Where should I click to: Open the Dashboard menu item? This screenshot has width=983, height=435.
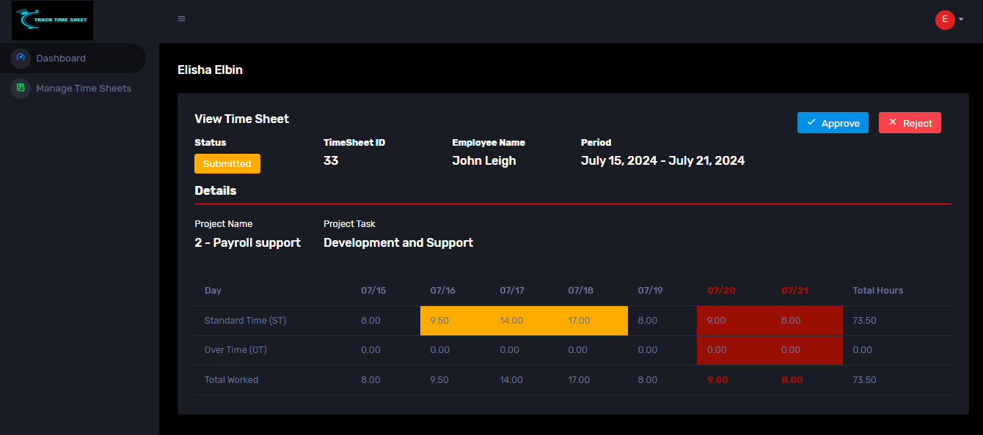[x=61, y=58]
